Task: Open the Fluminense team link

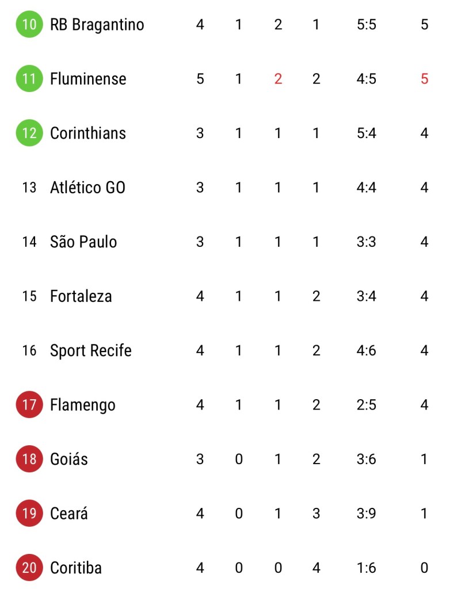Action: pos(88,79)
